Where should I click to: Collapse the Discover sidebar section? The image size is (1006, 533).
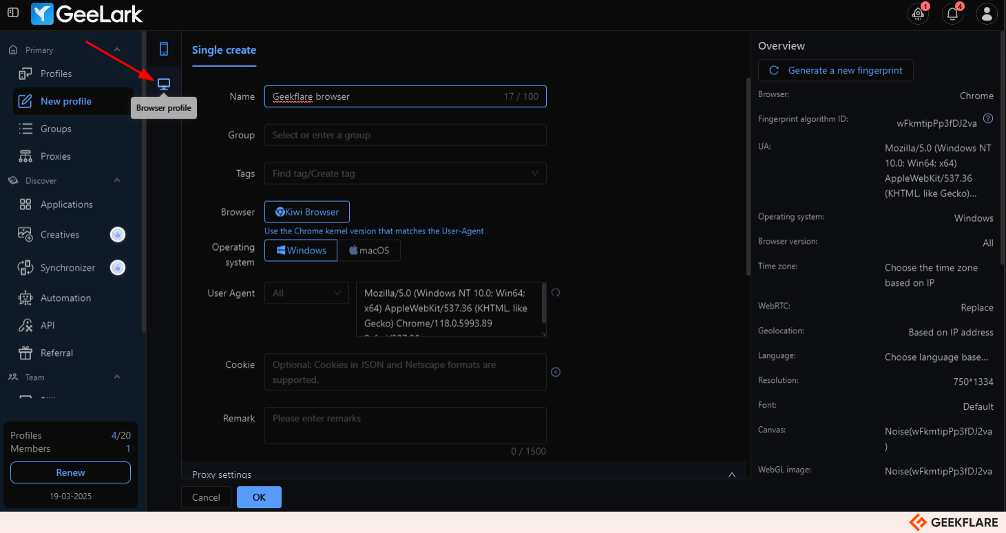(117, 180)
